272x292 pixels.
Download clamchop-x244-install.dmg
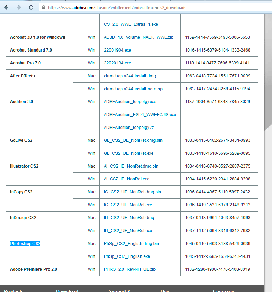pyautogui.click(x=130, y=76)
